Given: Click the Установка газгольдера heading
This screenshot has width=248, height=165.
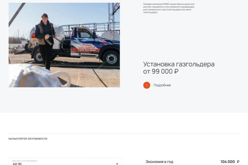Looking at the screenshot, I should click(179, 64).
